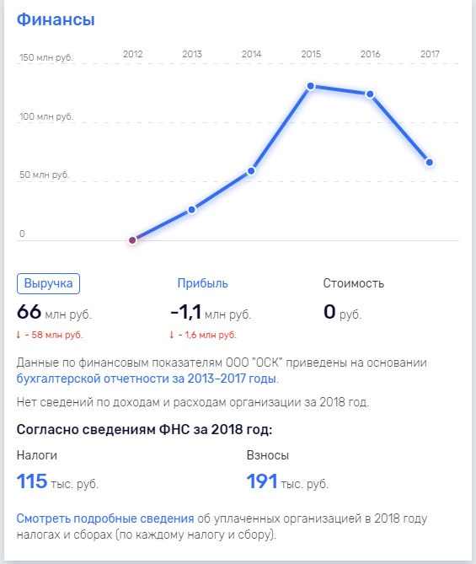476x564 pixels.
Task: Click the 2017 data point on chart
Action: coord(430,162)
